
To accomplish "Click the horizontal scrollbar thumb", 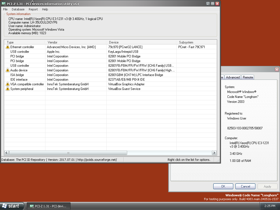I will coord(68,153).
